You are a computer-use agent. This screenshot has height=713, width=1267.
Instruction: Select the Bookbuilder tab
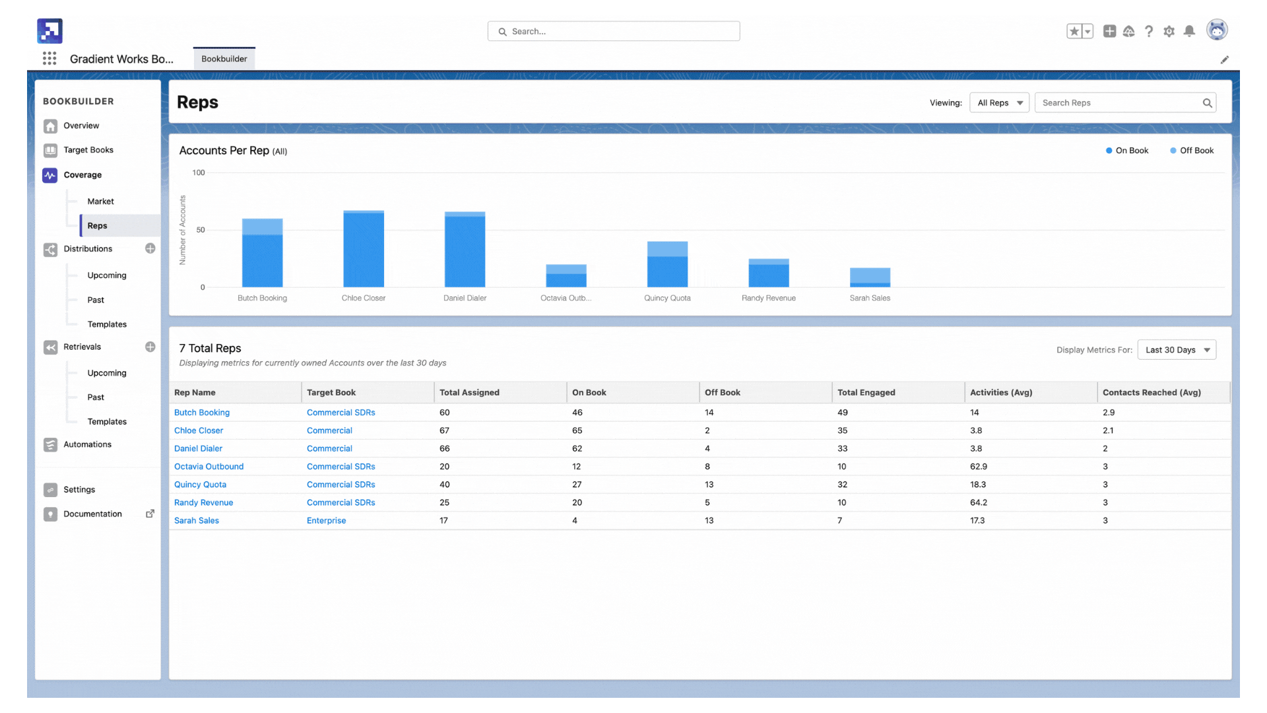pos(223,58)
